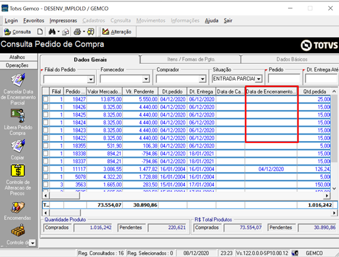Screen dimensions: 339x257
Task: Select checkbox for pedido 11117
Action: pyautogui.click(x=45, y=169)
